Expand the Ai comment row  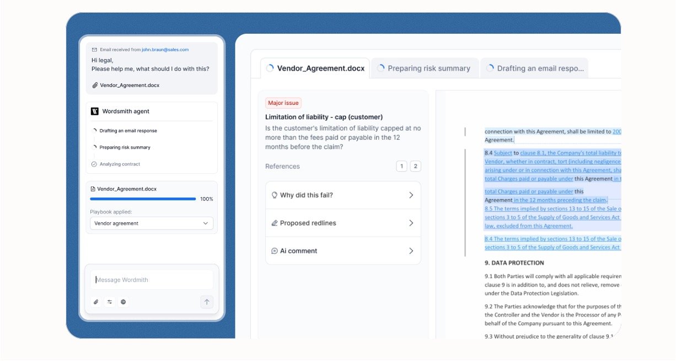click(x=411, y=251)
